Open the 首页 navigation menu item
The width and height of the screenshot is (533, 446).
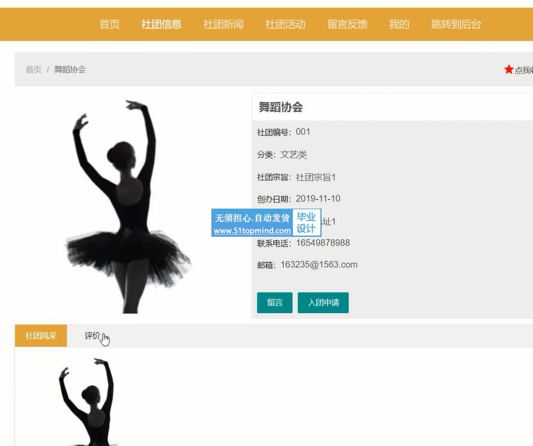110,24
